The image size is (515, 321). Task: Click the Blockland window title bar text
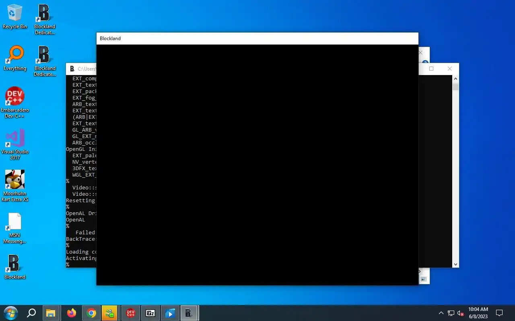click(x=110, y=39)
